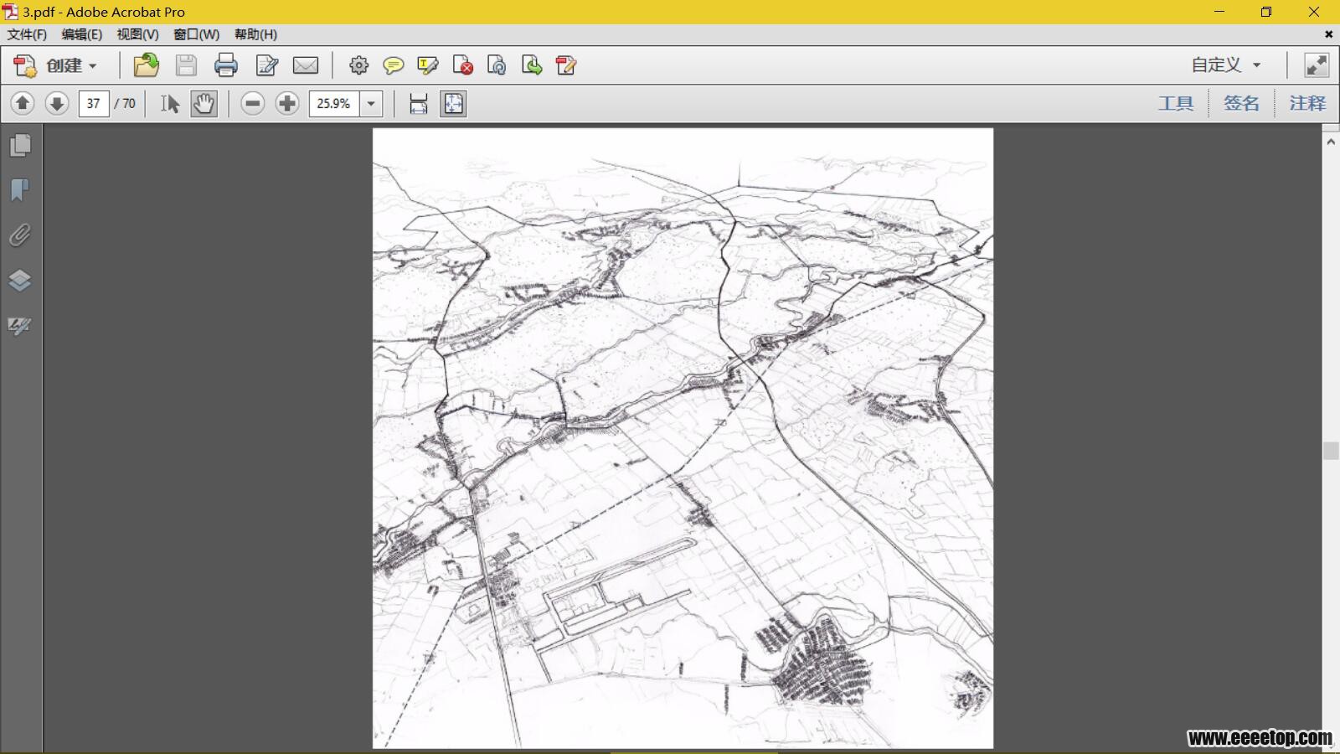This screenshot has width=1340, height=754.
Task: Click the Print icon
Action: [226, 65]
